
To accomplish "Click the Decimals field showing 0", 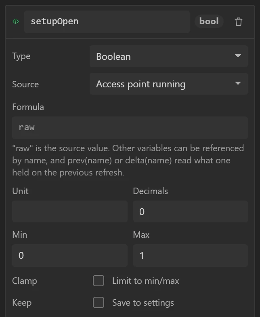I will (x=191, y=211).
